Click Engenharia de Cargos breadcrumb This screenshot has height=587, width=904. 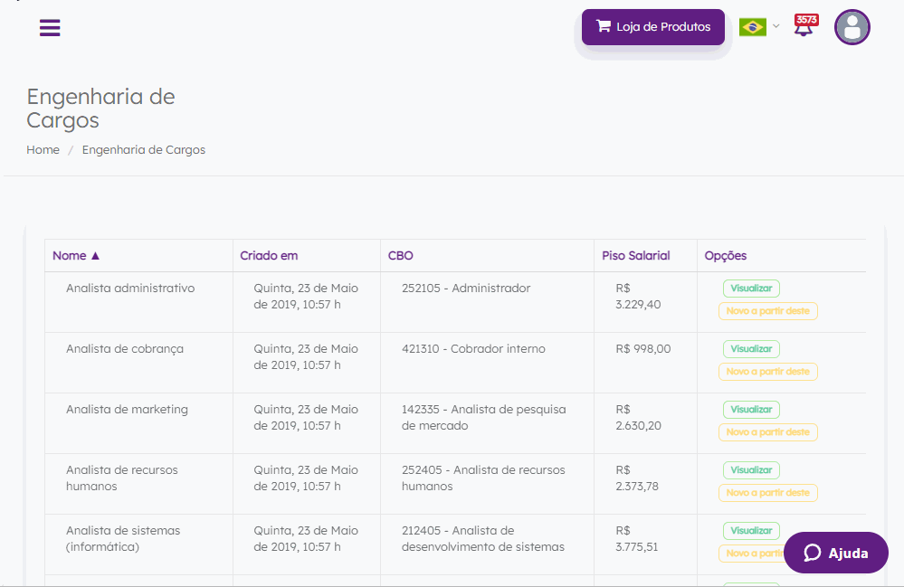click(144, 150)
